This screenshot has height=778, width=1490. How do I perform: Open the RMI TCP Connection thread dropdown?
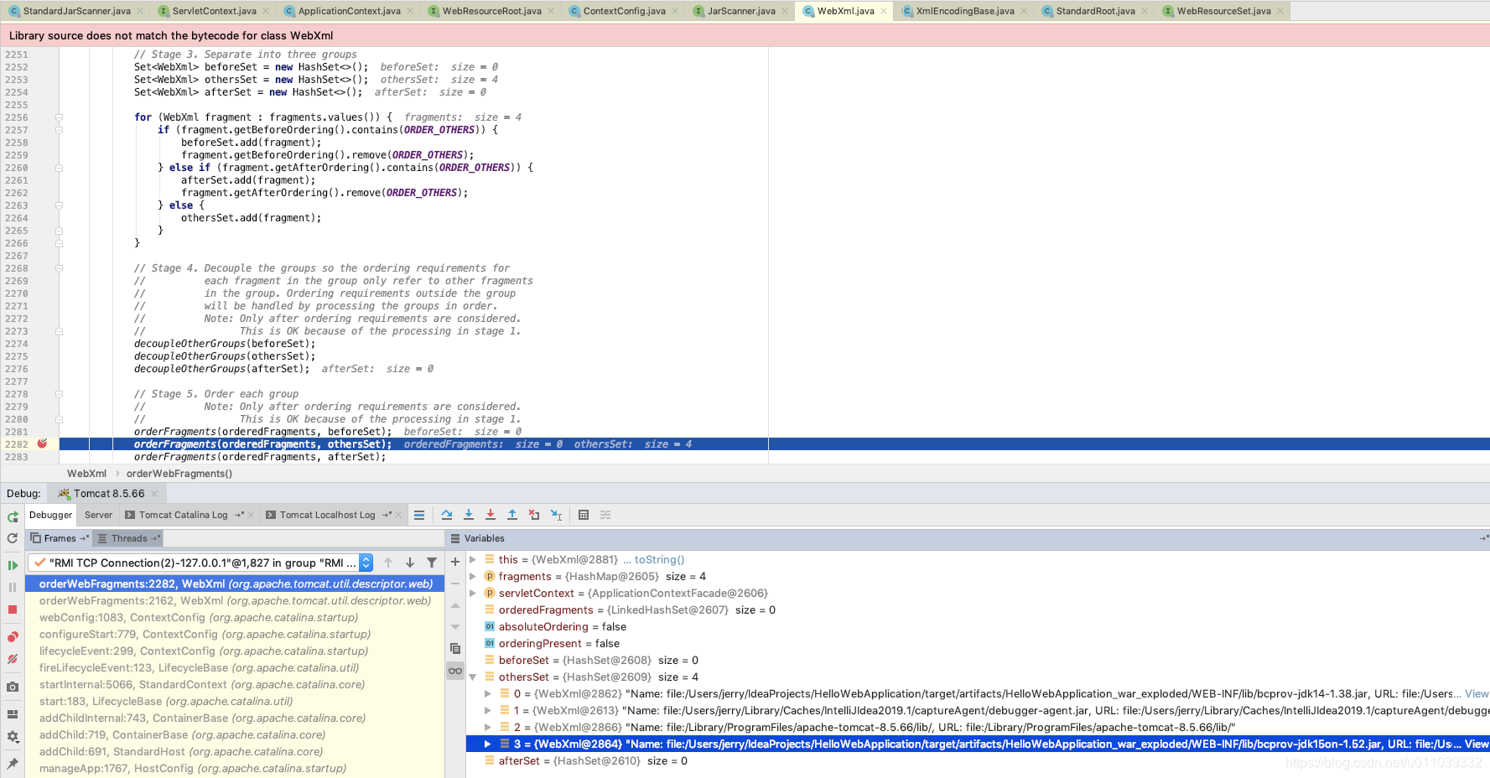[x=365, y=563]
